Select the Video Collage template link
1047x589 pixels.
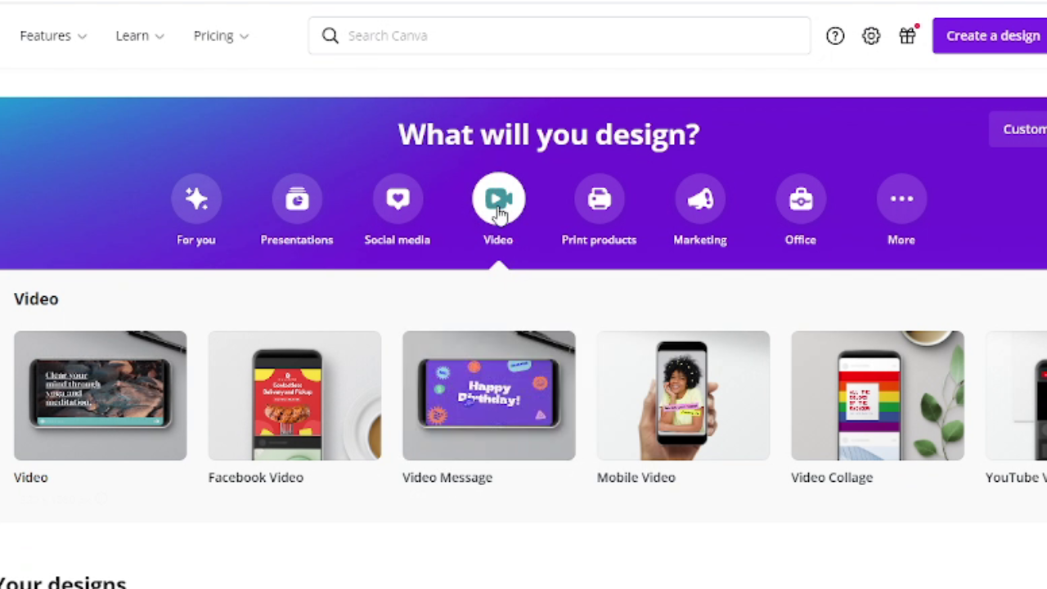click(832, 478)
